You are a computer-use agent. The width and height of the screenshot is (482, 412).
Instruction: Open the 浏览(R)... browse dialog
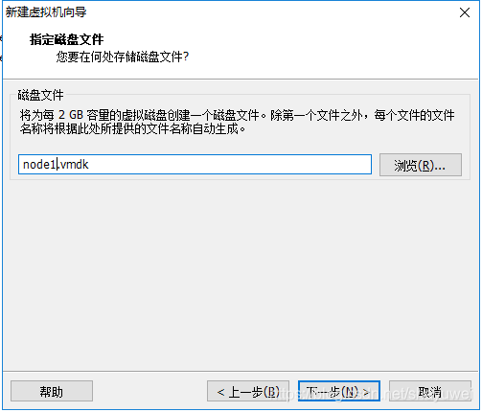(421, 165)
